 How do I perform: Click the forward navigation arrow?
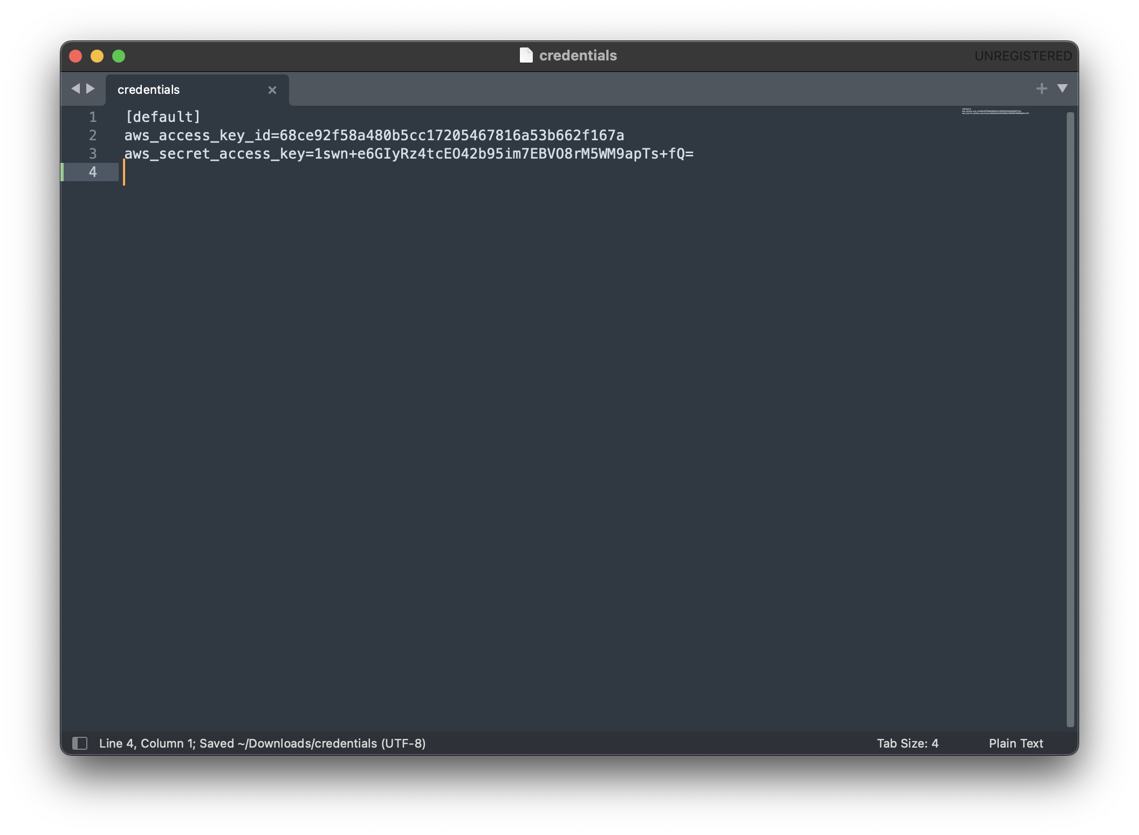[x=91, y=88]
